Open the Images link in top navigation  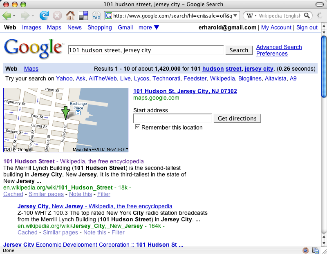[x=31, y=28]
